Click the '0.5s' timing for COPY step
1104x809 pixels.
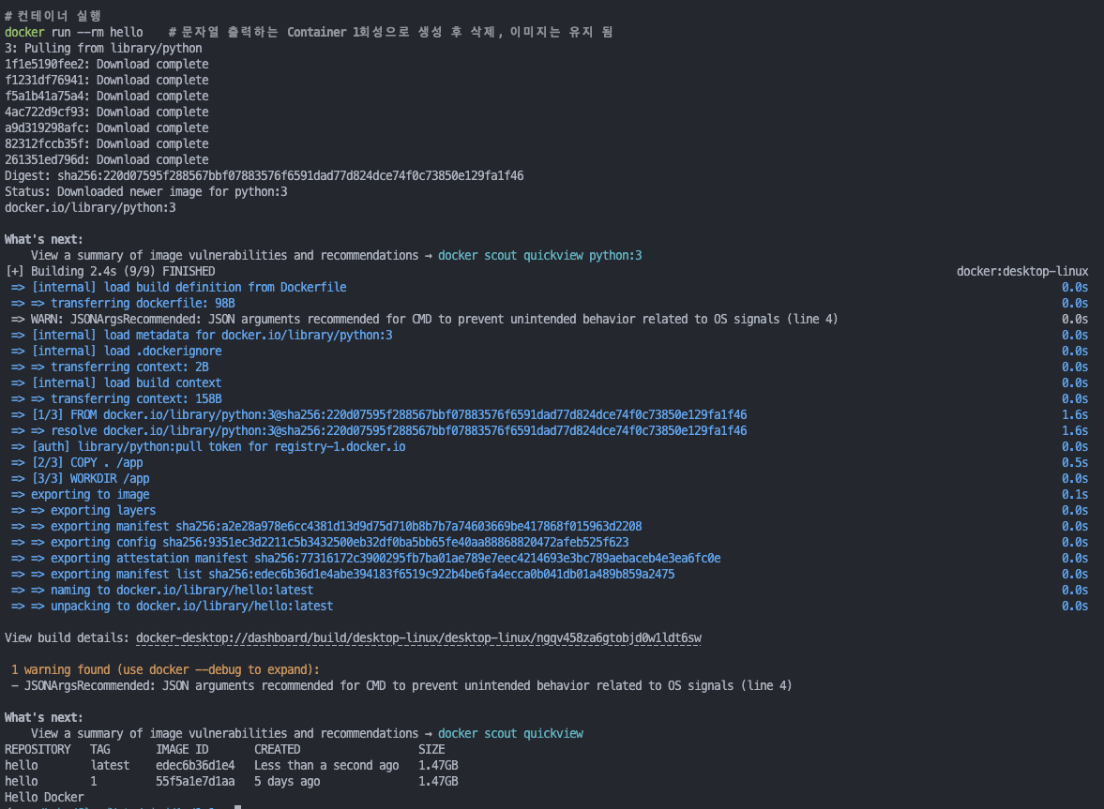(x=1075, y=463)
